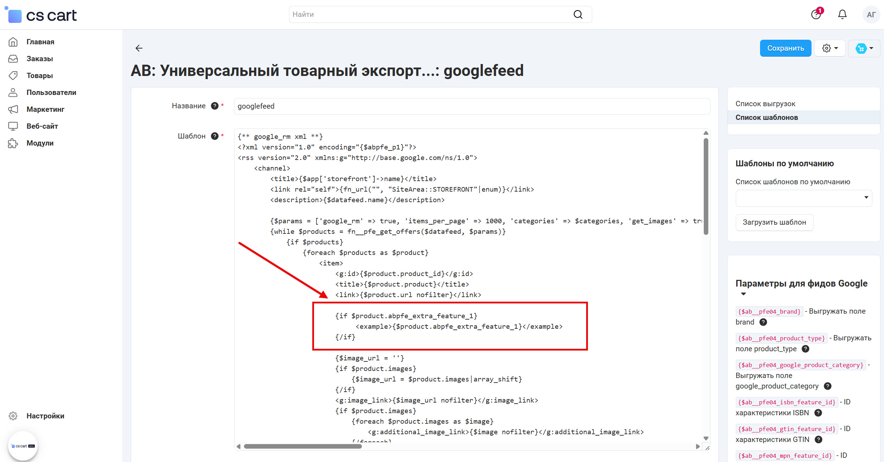Go to Список шаблонов
The image size is (884, 462).
(x=767, y=117)
